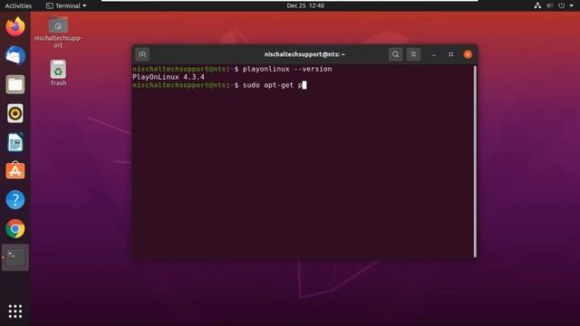Viewport: 580px width, 326px height.
Task: Maximize the terminal window
Action: coord(450,54)
